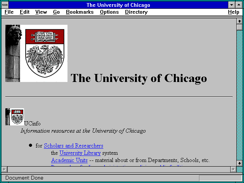
Task: Click the small UCinfo crest image
Action: (x=14, y=117)
